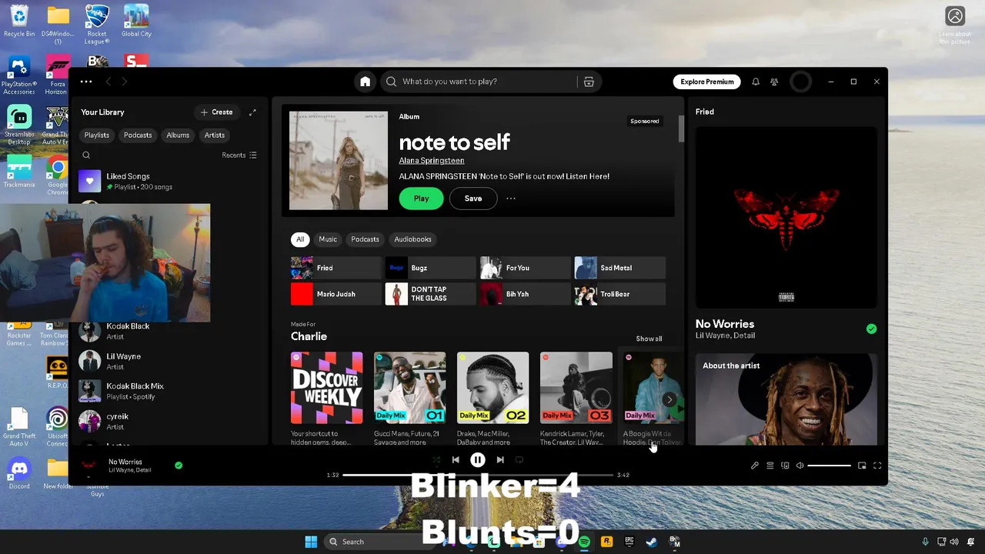Open Connect to a device icon
Image resolution: width=985 pixels, height=554 pixels.
(785, 466)
